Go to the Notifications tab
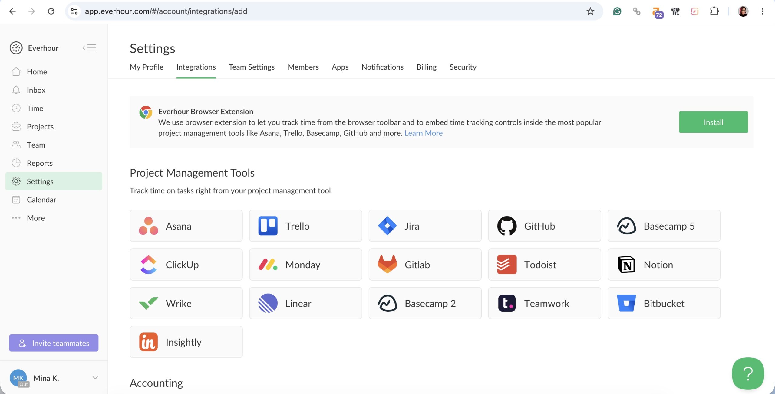 click(382, 67)
